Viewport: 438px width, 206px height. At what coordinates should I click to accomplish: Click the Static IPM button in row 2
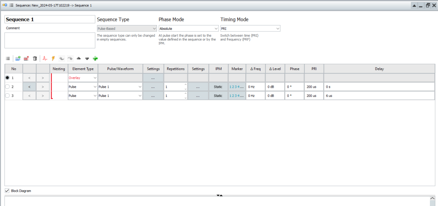pos(218,87)
